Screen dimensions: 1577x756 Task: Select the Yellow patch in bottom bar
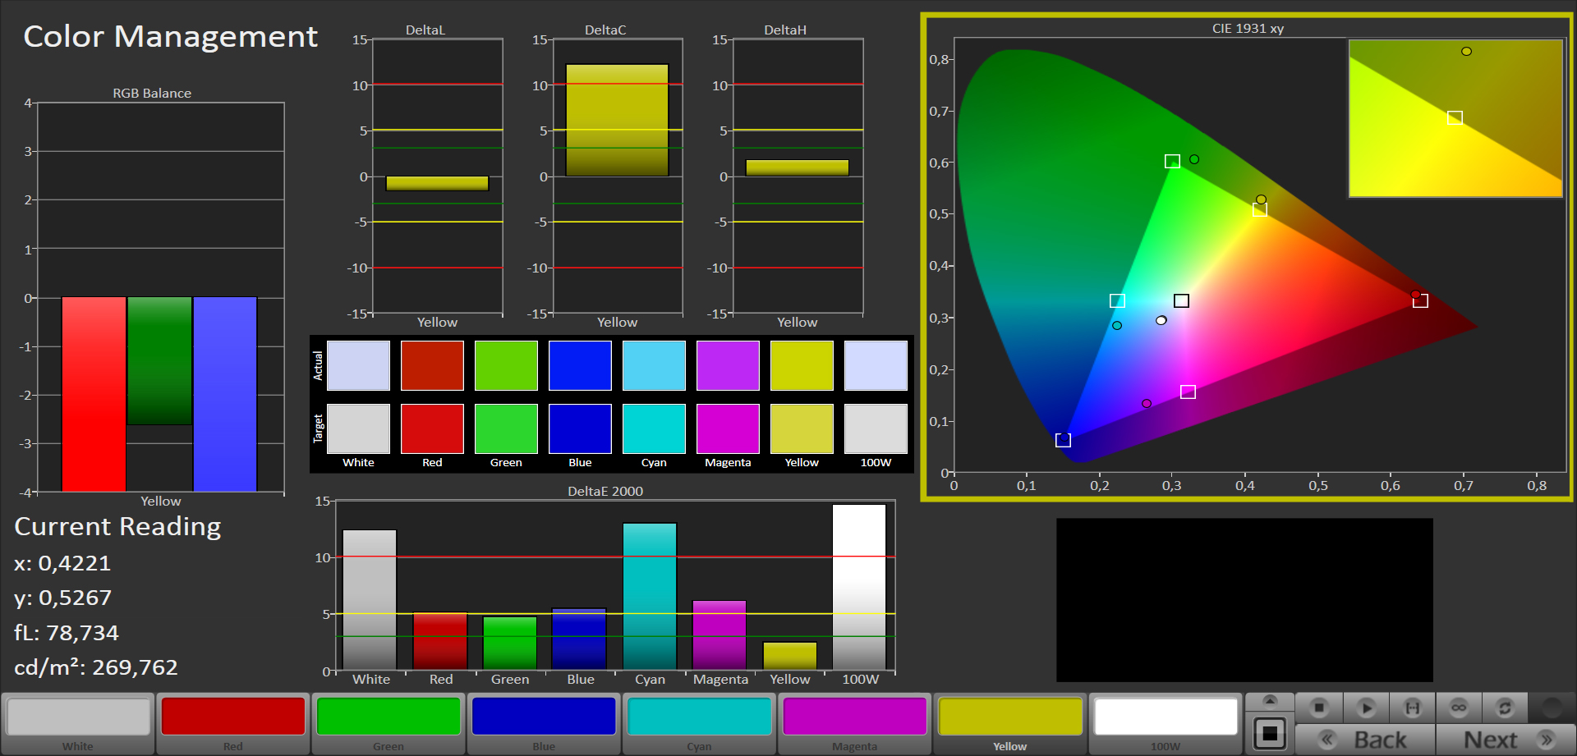pos(1009,723)
